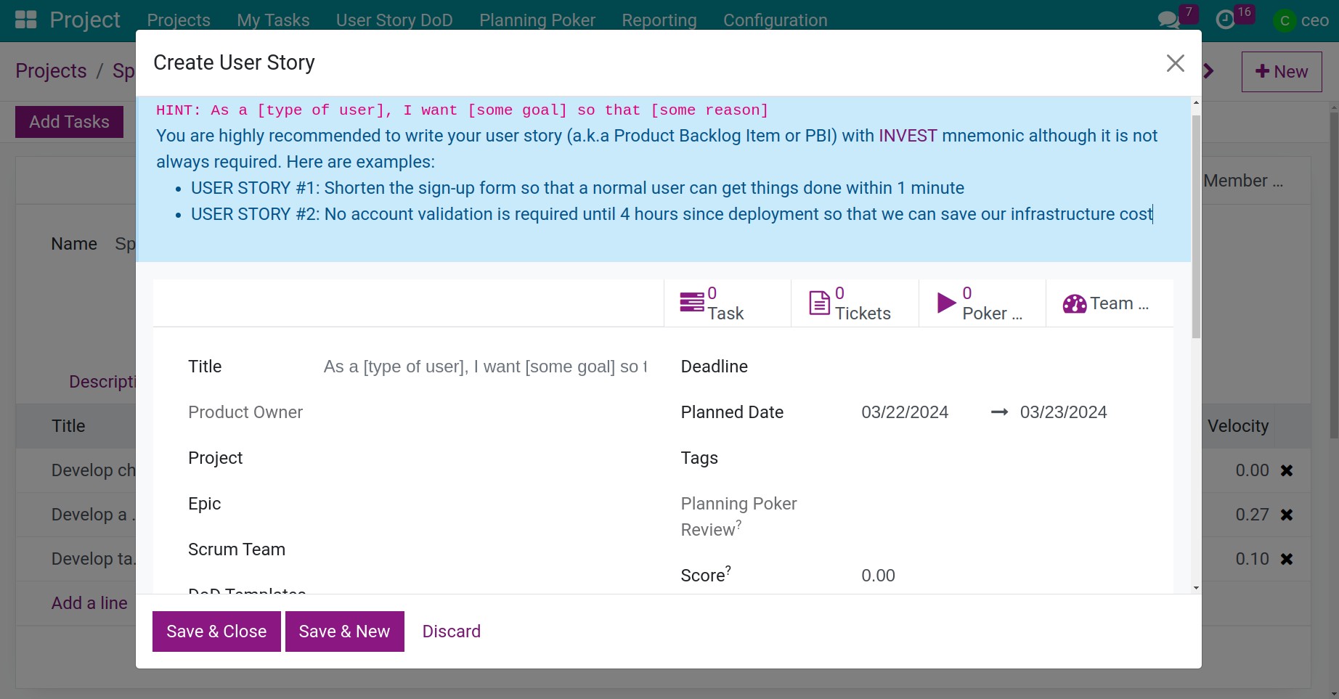Click Save & Close button
This screenshot has height=699, width=1339.
[216, 631]
